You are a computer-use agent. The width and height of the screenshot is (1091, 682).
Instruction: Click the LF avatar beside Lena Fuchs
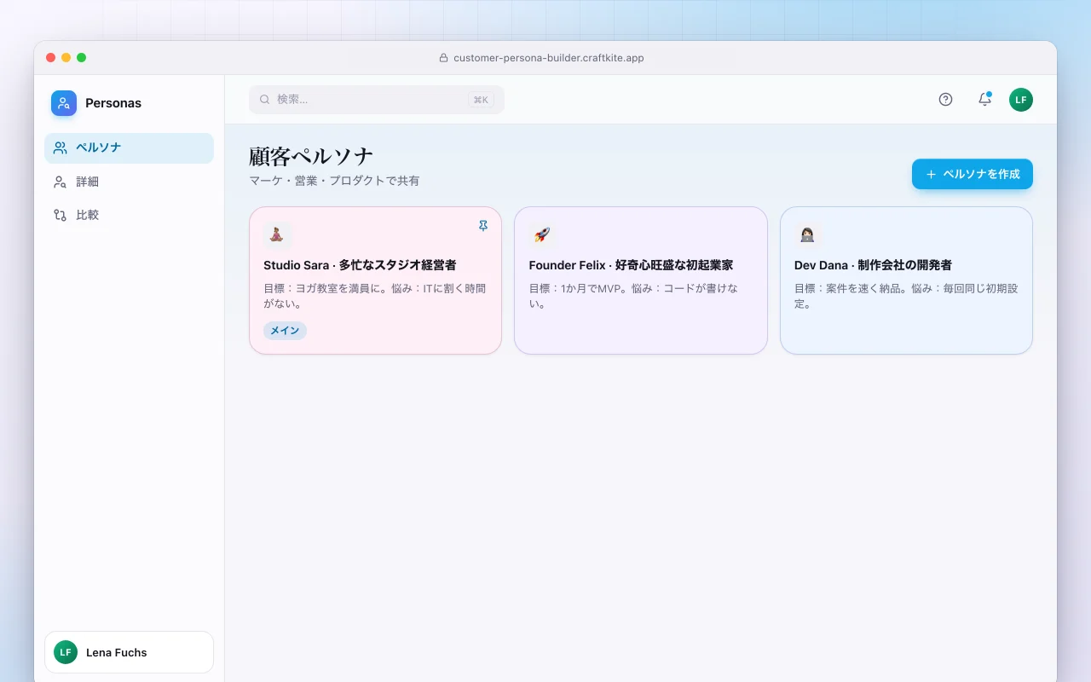[66, 652]
